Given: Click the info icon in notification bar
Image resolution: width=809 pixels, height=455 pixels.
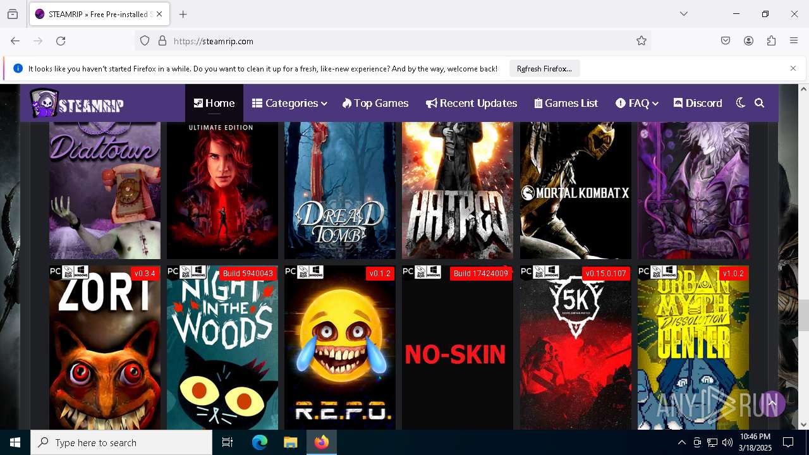Looking at the screenshot, I should coord(18,68).
